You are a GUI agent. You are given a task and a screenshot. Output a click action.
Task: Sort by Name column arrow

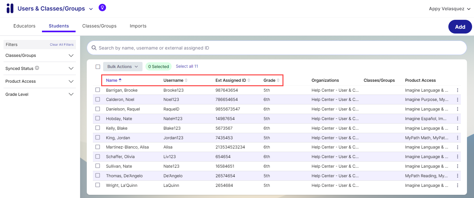tap(120, 80)
